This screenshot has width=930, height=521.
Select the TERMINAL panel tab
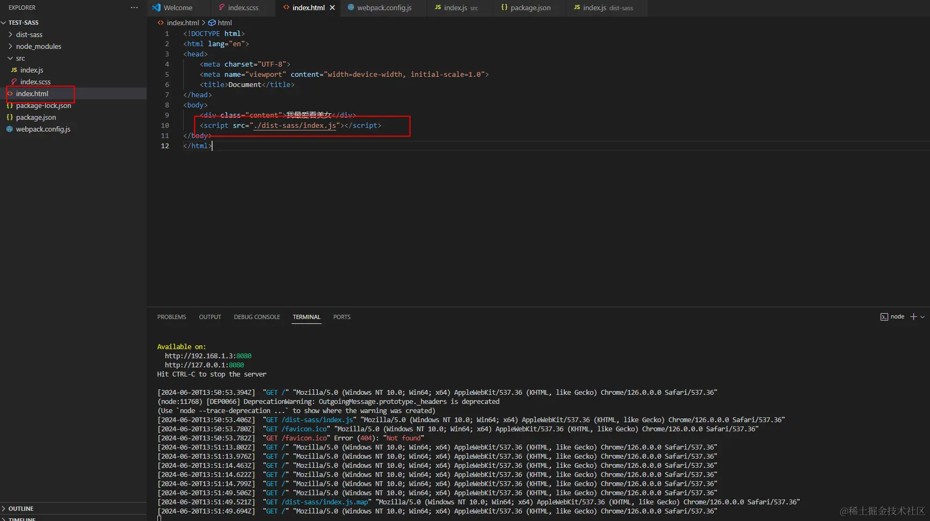tap(307, 317)
